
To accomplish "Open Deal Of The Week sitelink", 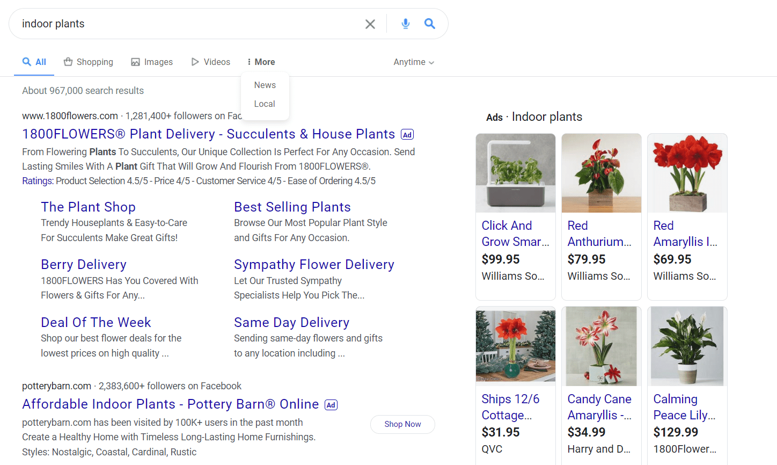I will pos(96,323).
